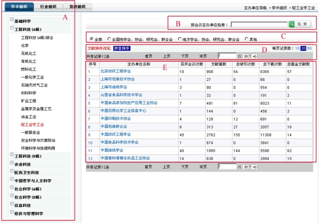Viewport: 320px width, 223px height.
Task: Open the 党政组织 tab
Action: (77, 6)
